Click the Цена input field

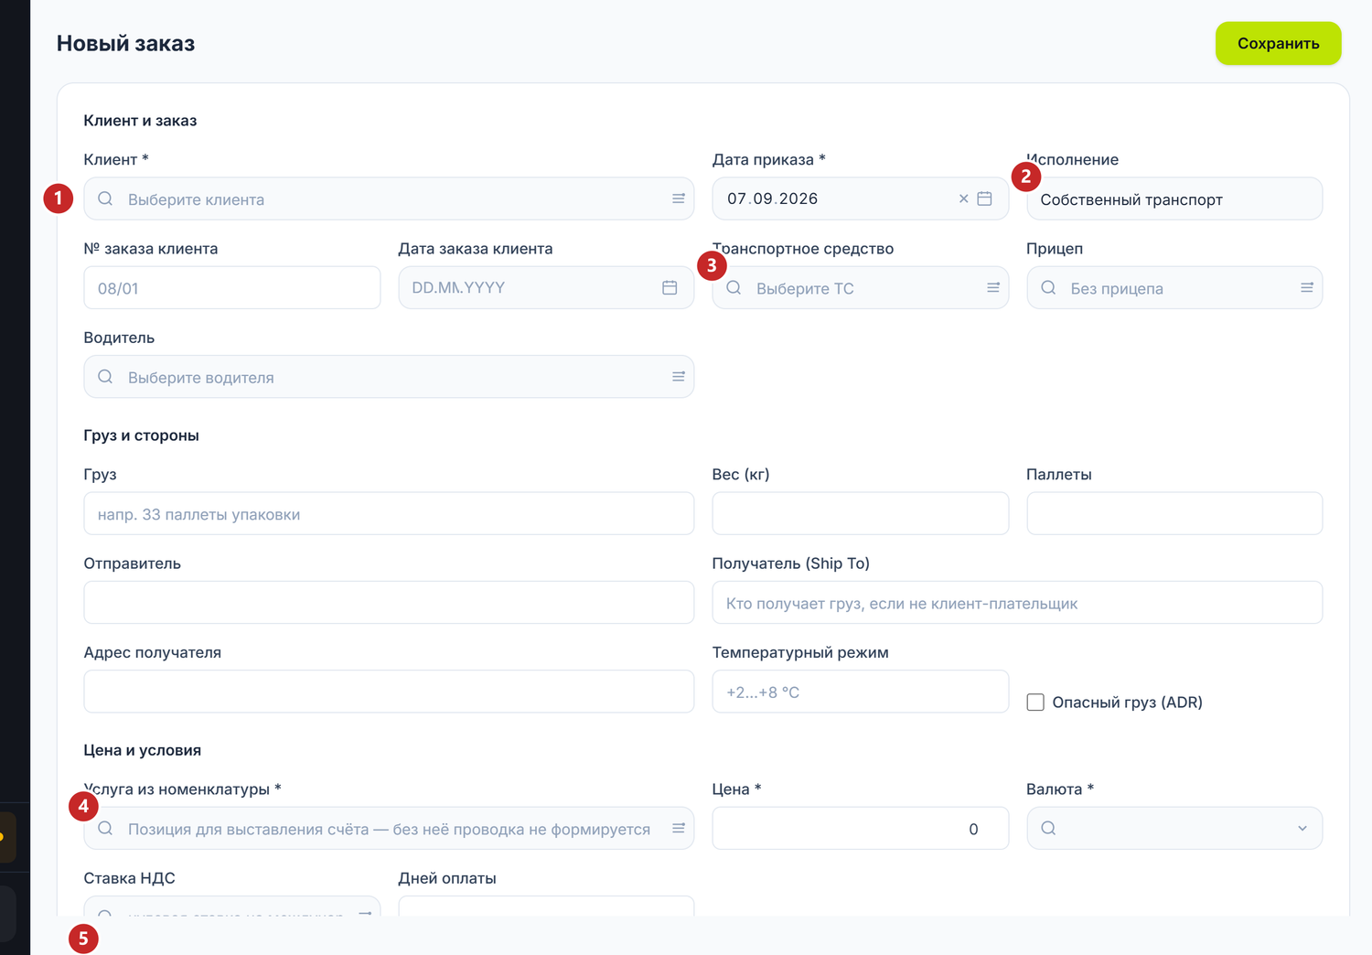click(861, 828)
